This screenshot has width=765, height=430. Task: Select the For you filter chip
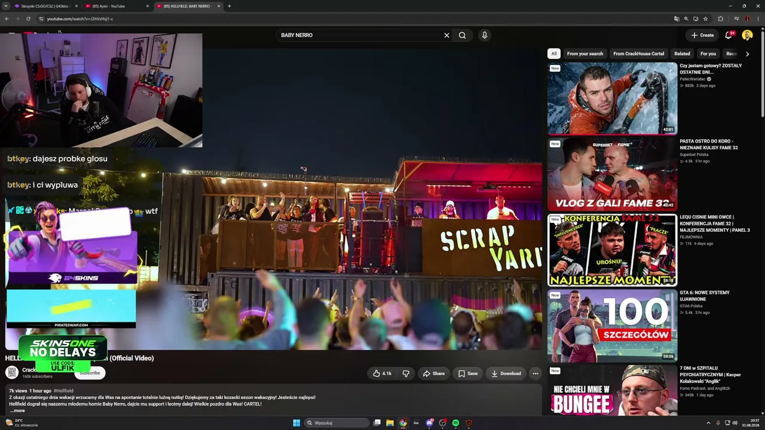point(708,54)
